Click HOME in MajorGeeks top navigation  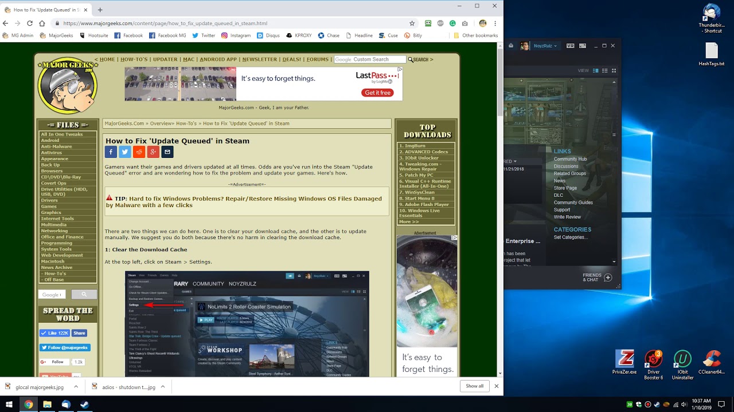click(107, 60)
